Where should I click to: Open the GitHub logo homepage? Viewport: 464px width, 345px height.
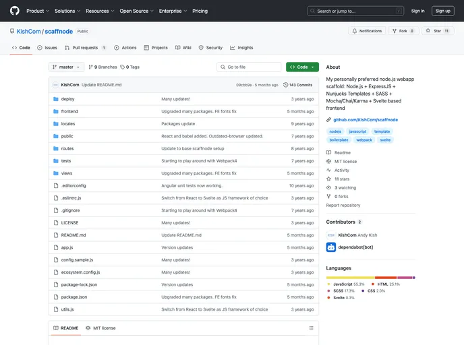coord(15,11)
